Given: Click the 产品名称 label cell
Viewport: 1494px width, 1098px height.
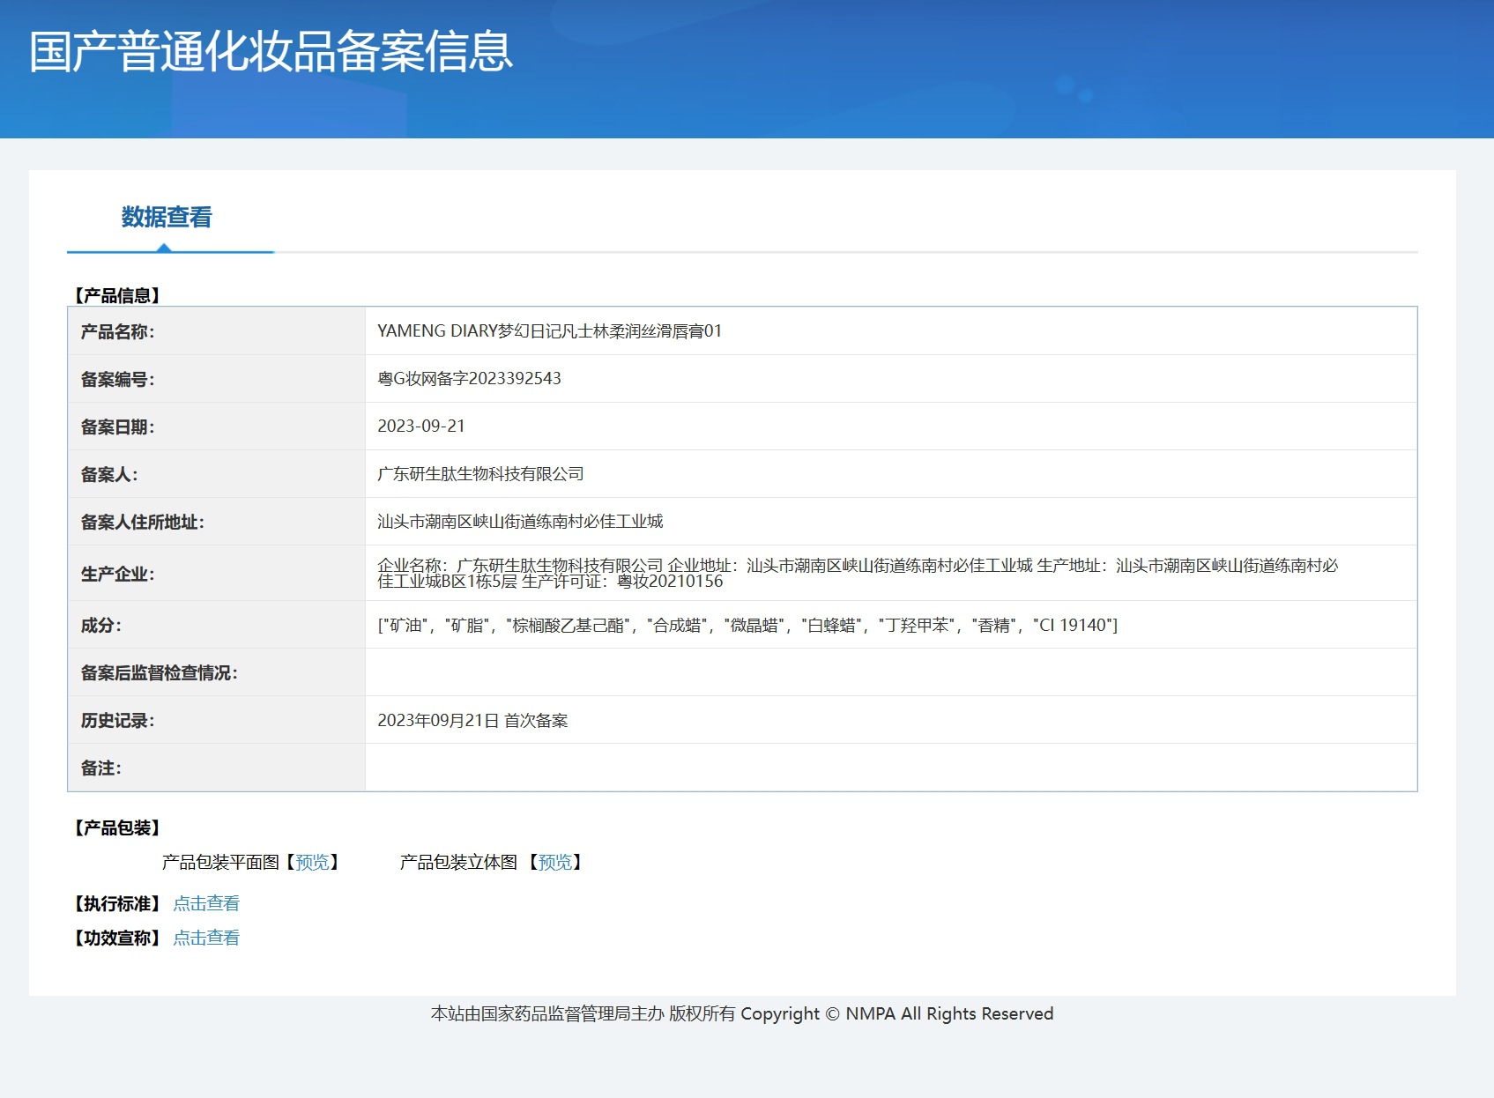Looking at the screenshot, I should [x=217, y=331].
